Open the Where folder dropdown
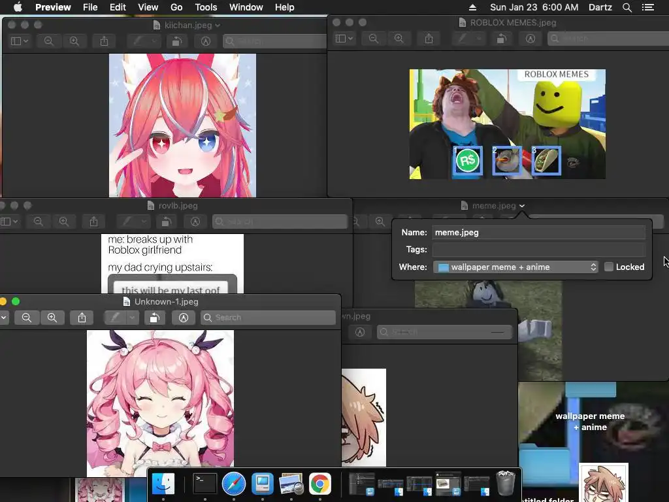Screen dimensions: 669x502 (515, 267)
